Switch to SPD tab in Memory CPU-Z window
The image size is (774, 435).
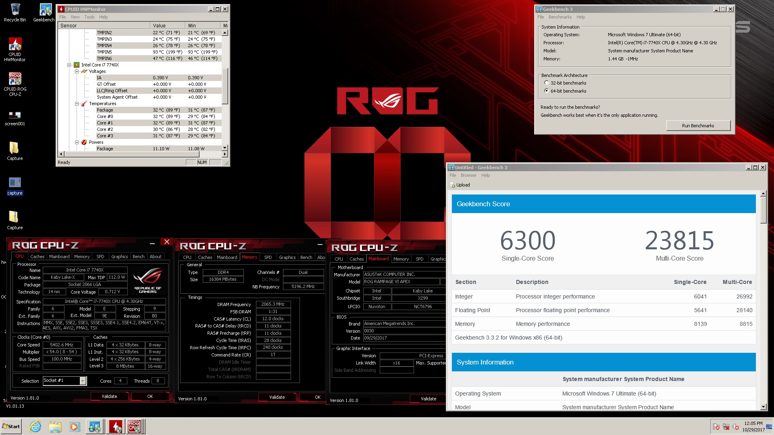tap(268, 257)
